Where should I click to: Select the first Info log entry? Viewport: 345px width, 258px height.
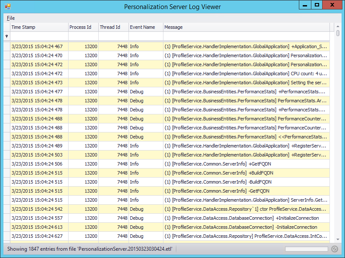[129, 46]
